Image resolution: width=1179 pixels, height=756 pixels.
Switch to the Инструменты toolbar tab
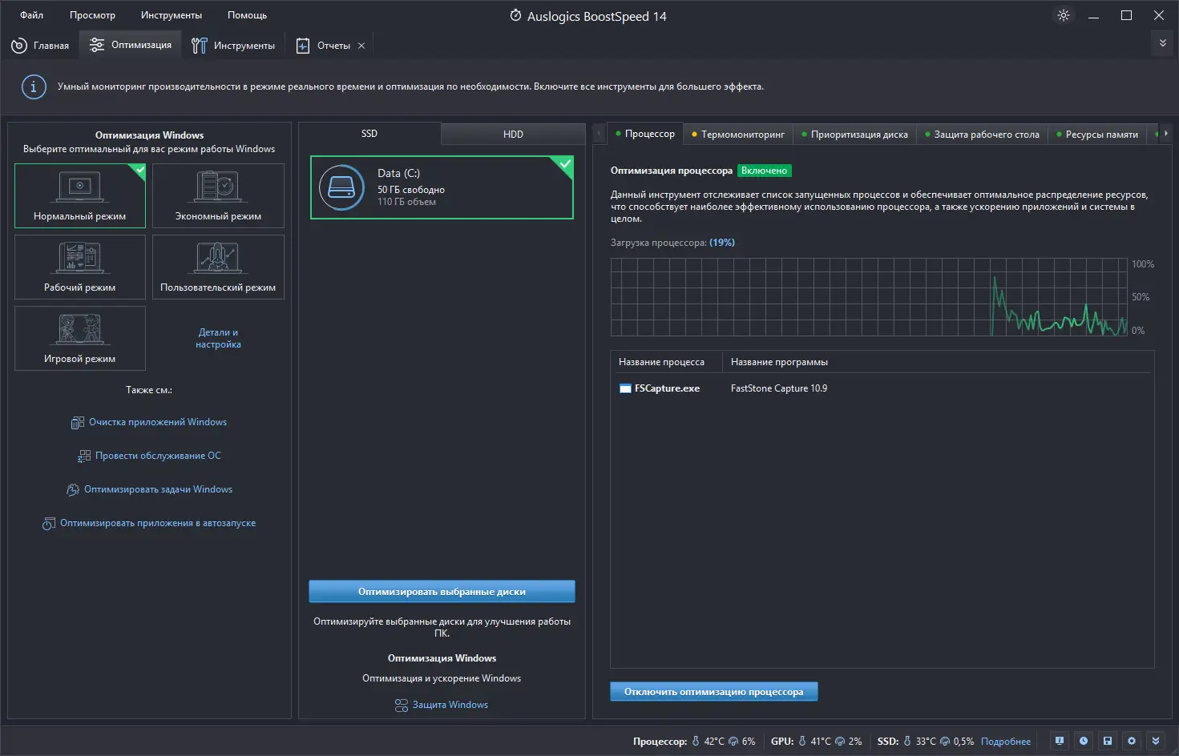pos(233,46)
